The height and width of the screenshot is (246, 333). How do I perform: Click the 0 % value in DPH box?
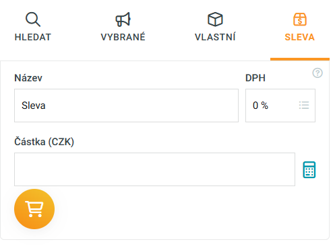pos(260,106)
